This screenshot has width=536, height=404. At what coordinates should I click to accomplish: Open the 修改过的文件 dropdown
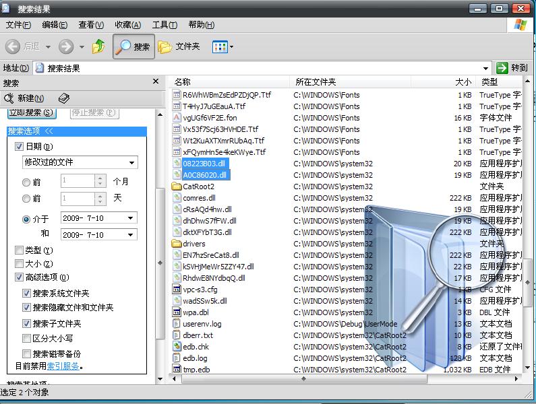[x=131, y=162]
